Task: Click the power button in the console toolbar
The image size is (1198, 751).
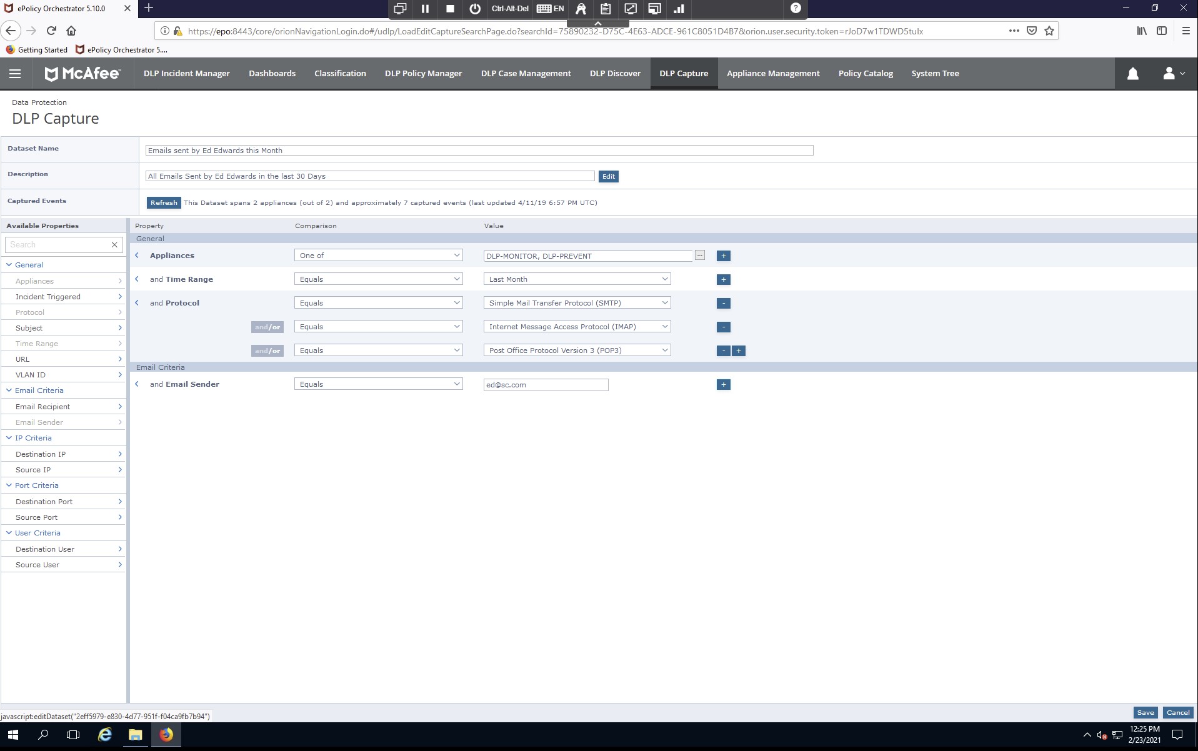Action: (475, 9)
